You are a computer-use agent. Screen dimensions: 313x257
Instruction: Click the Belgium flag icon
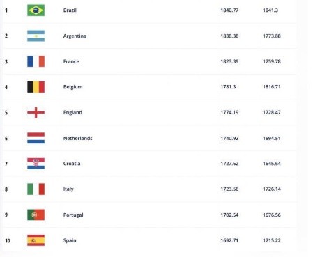tap(36, 87)
